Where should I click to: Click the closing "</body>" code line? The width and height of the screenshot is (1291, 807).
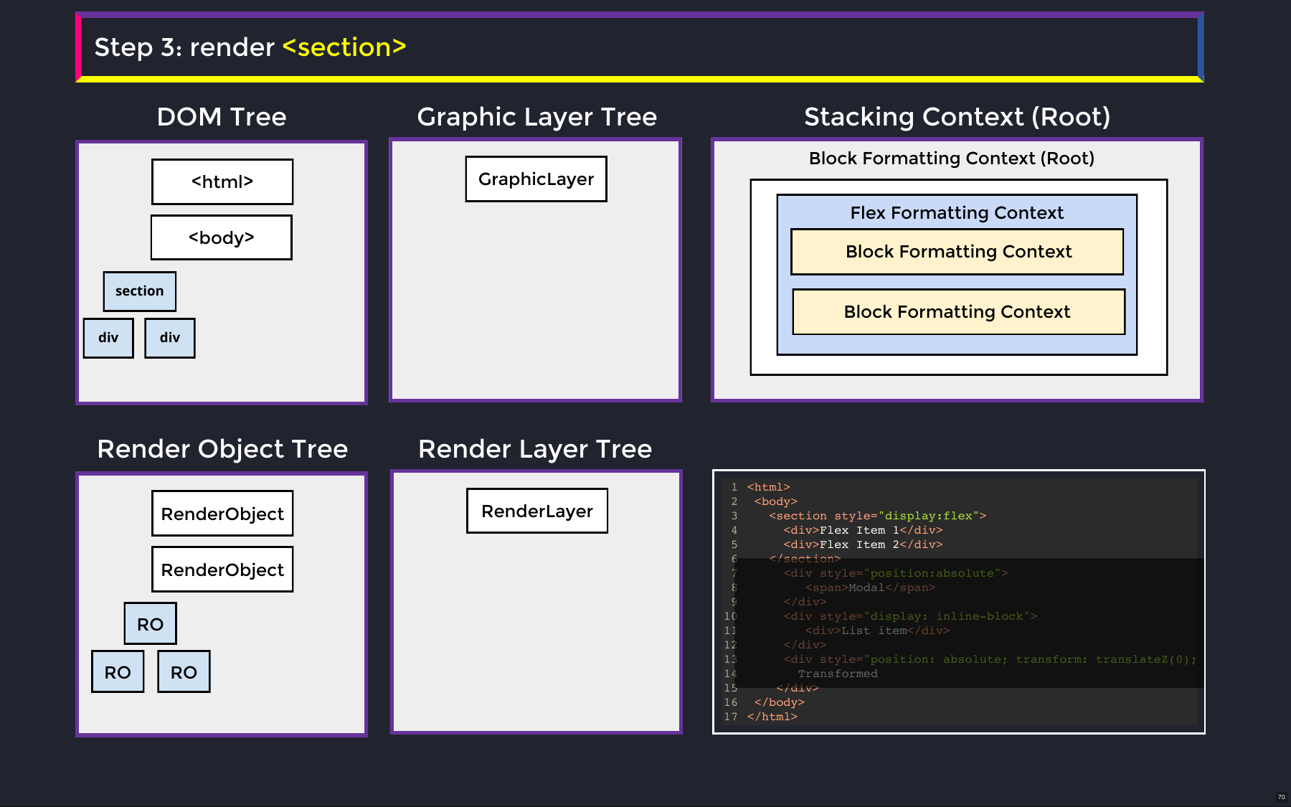pos(779,702)
